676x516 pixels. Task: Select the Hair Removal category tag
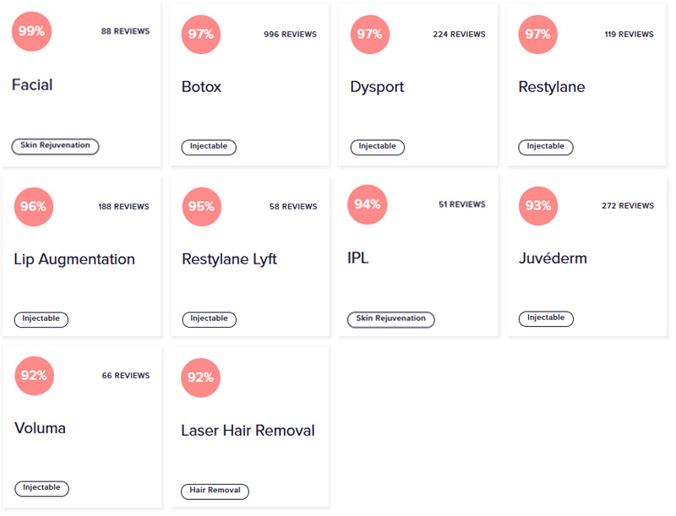[215, 491]
